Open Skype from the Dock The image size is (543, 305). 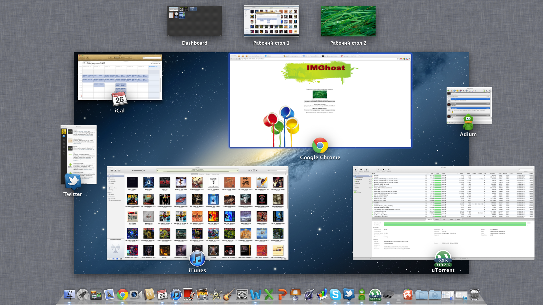pyautogui.click(x=335, y=295)
